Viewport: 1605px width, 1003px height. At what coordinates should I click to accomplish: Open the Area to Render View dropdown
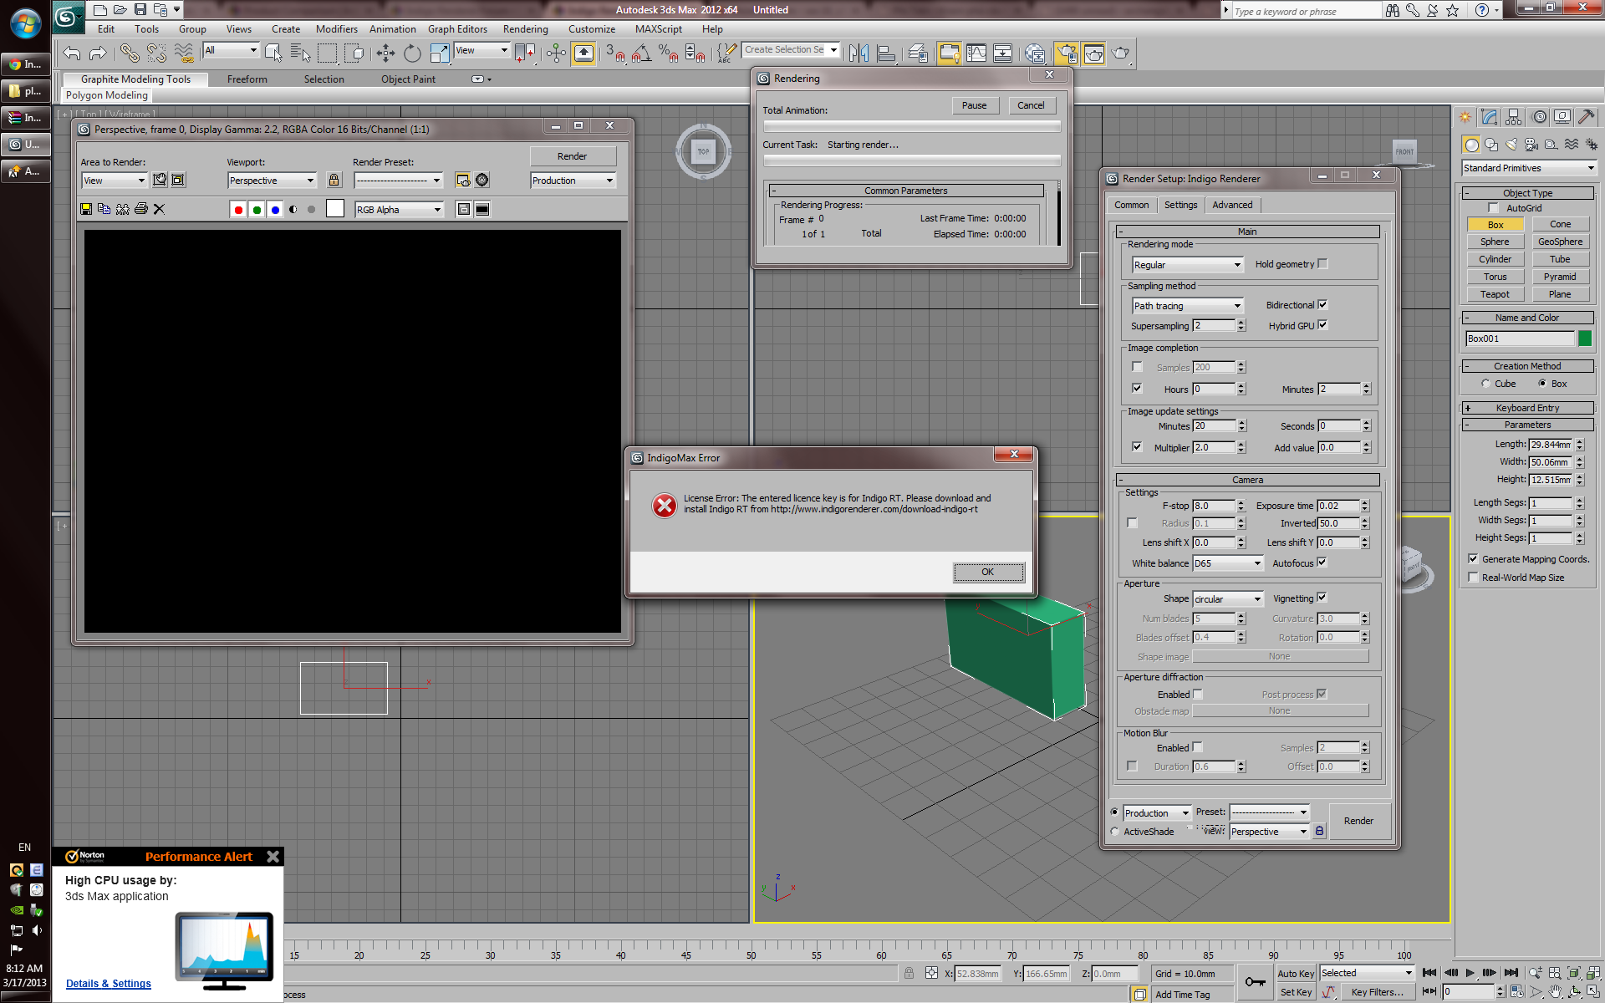tap(114, 181)
